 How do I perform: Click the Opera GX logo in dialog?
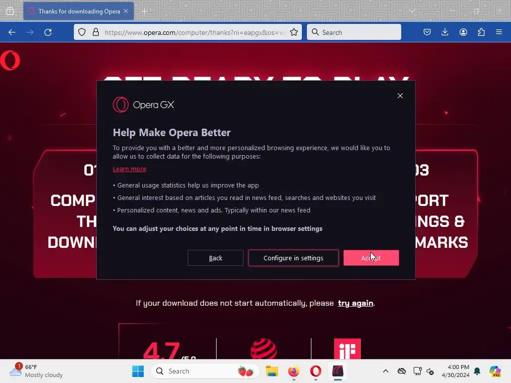tap(143, 105)
